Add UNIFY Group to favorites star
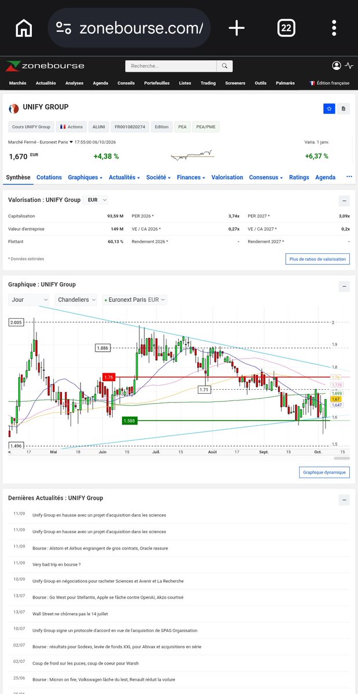358x694 pixels. point(329,108)
